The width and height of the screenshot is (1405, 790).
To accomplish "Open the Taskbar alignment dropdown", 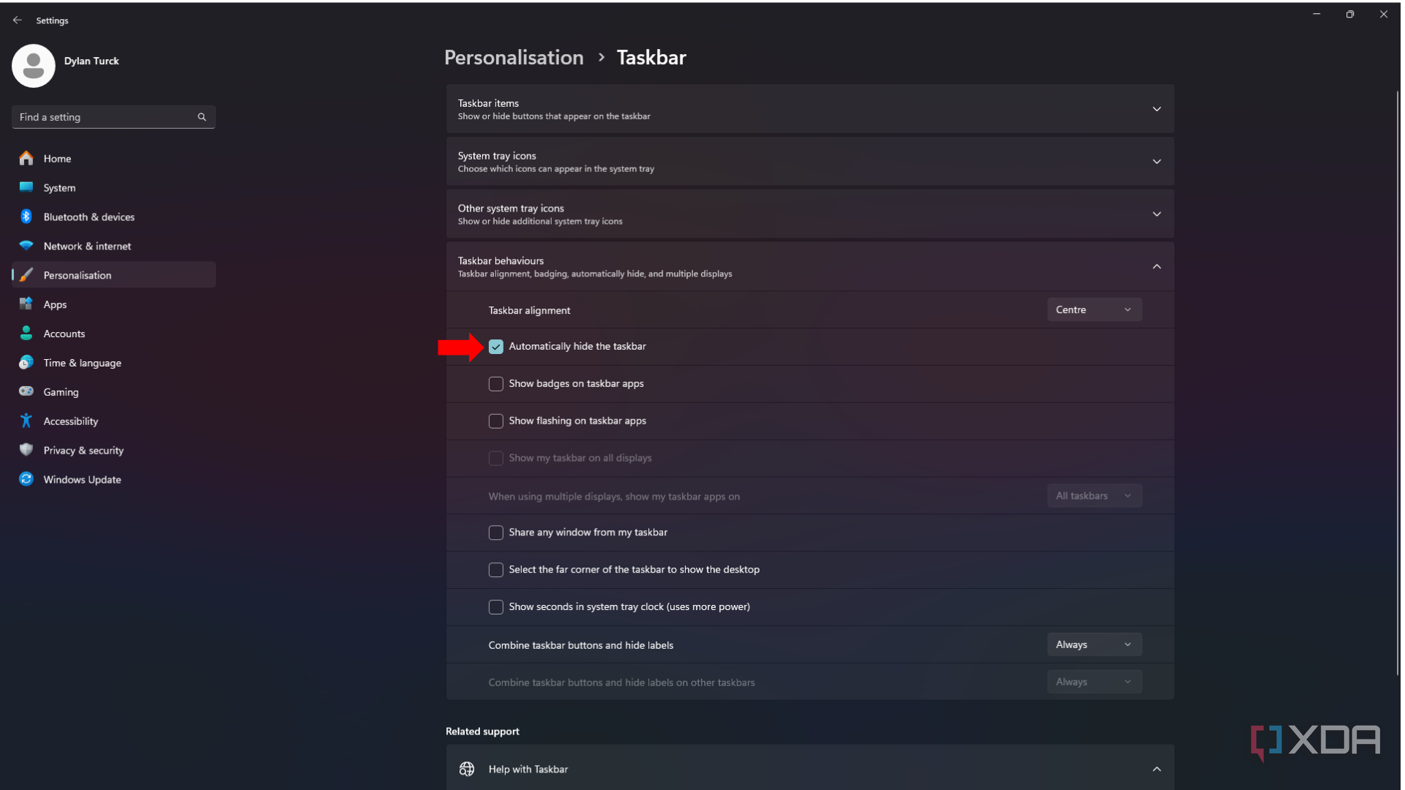I will (1093, 309).
